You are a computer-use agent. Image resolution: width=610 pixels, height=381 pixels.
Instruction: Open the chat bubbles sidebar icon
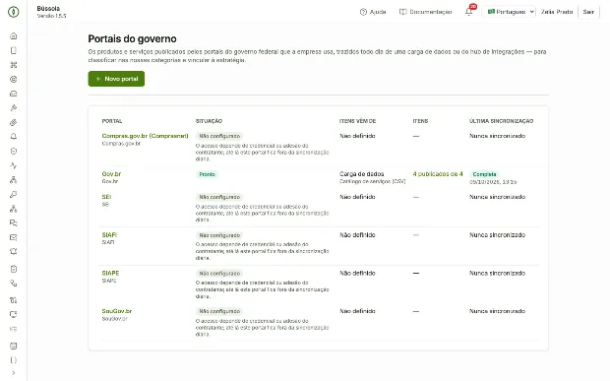pyautogui.click(x=14, y=223)
